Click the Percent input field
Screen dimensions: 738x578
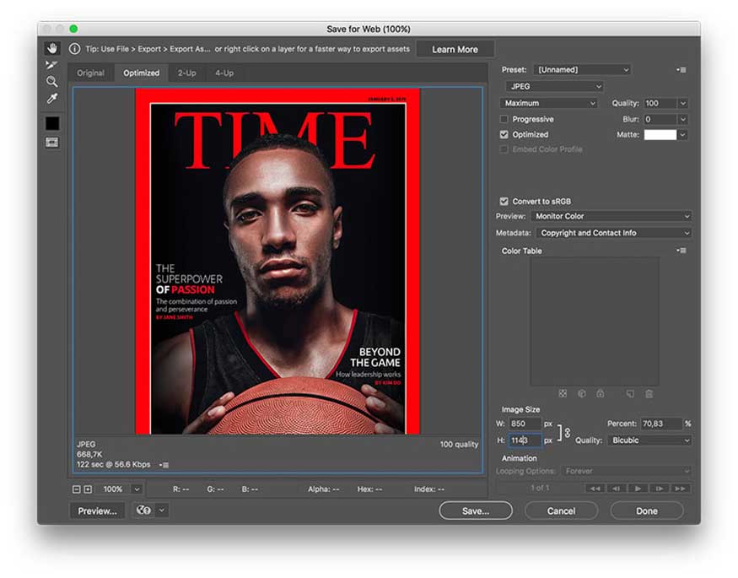click(661, 424)
